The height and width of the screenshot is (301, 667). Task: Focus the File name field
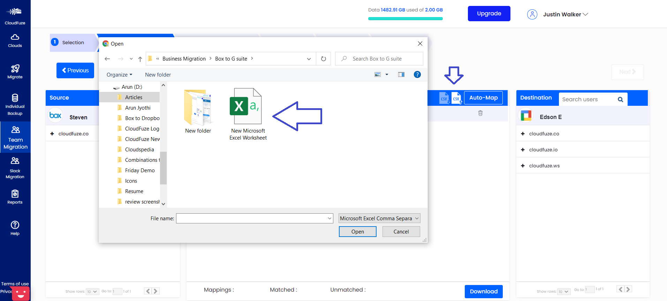tap(255, 219)
